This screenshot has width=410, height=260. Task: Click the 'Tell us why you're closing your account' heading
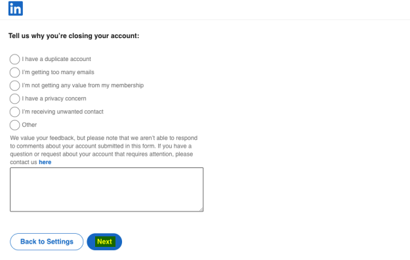tap(73, 36)
